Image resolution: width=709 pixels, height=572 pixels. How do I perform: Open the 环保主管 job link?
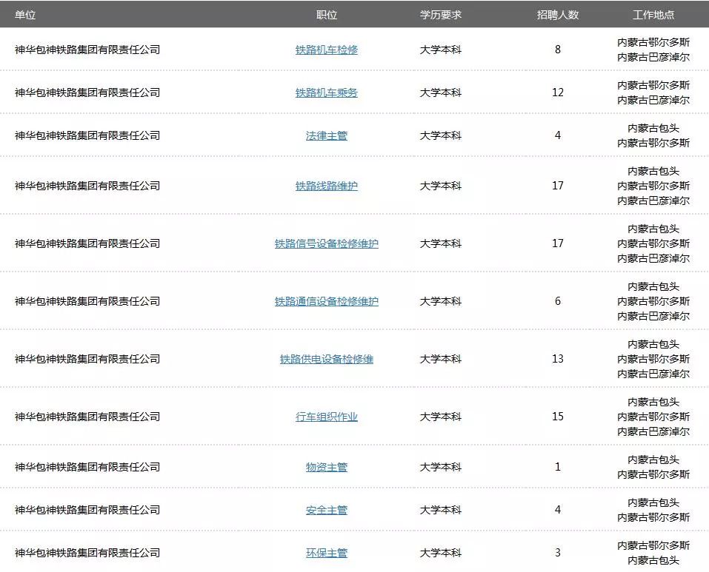pos(327,553)
